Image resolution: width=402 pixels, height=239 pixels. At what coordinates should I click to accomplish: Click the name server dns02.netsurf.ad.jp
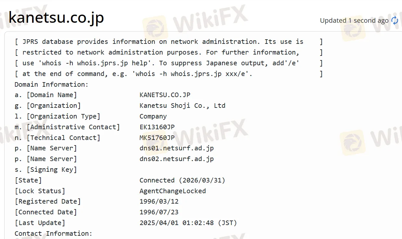pos(176,159)
